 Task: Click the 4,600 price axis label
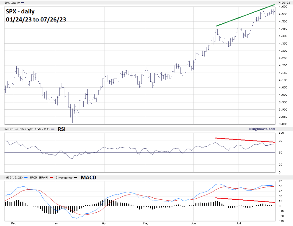[283, 7]
